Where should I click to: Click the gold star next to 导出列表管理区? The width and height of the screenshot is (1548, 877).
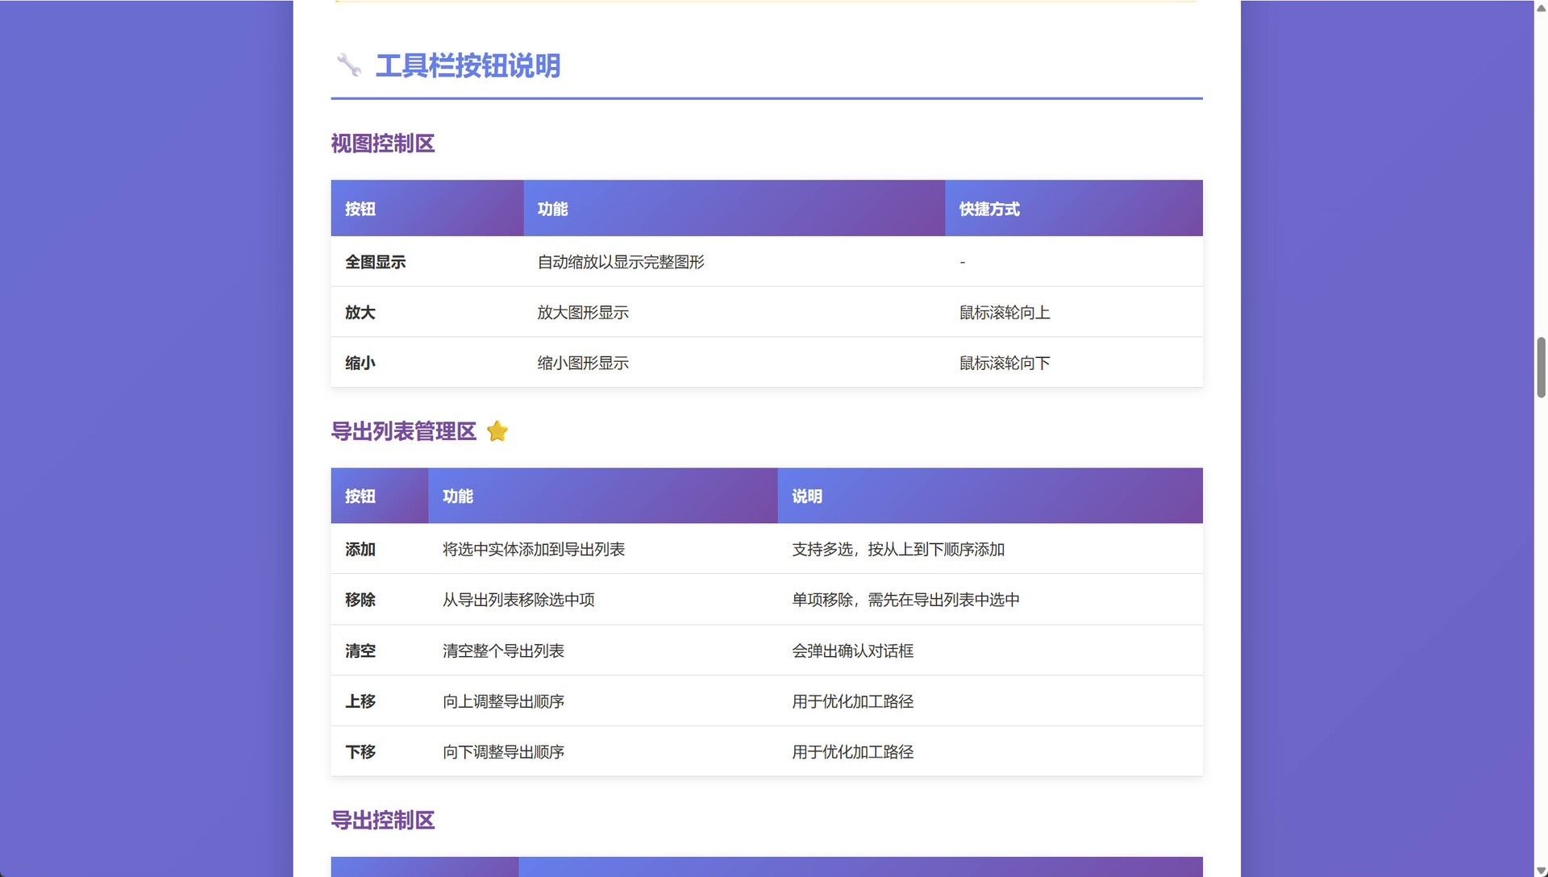(x=497, y=431)
